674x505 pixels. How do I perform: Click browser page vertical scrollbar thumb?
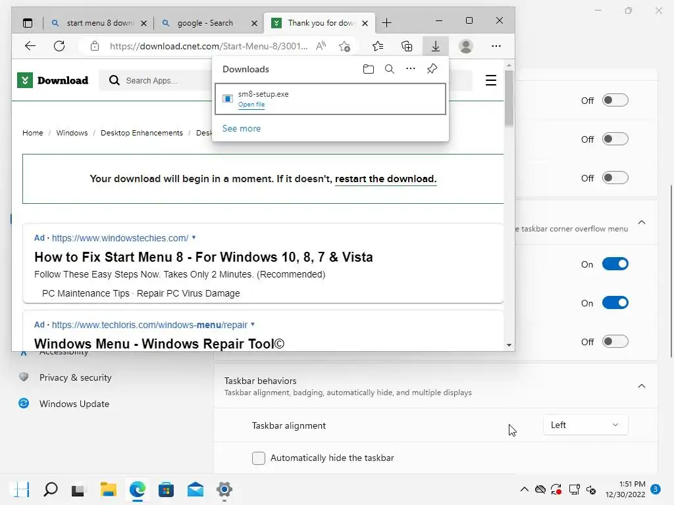(x=509, y=99)
